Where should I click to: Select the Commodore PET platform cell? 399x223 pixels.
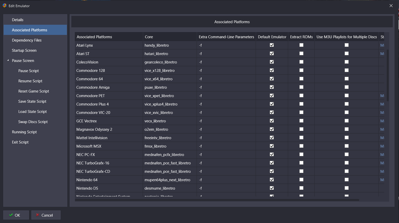109,96
